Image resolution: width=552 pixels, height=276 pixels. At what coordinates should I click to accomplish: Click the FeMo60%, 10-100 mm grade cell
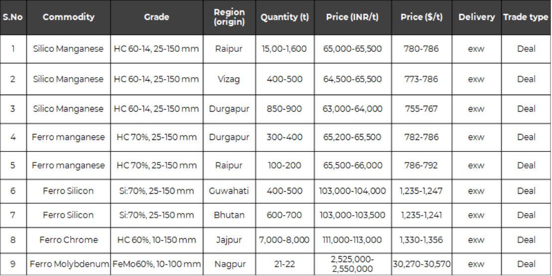(x=156, y=264)
